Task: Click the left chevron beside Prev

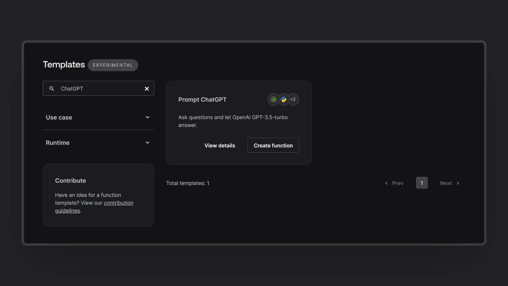Action: tap(386, 183)
